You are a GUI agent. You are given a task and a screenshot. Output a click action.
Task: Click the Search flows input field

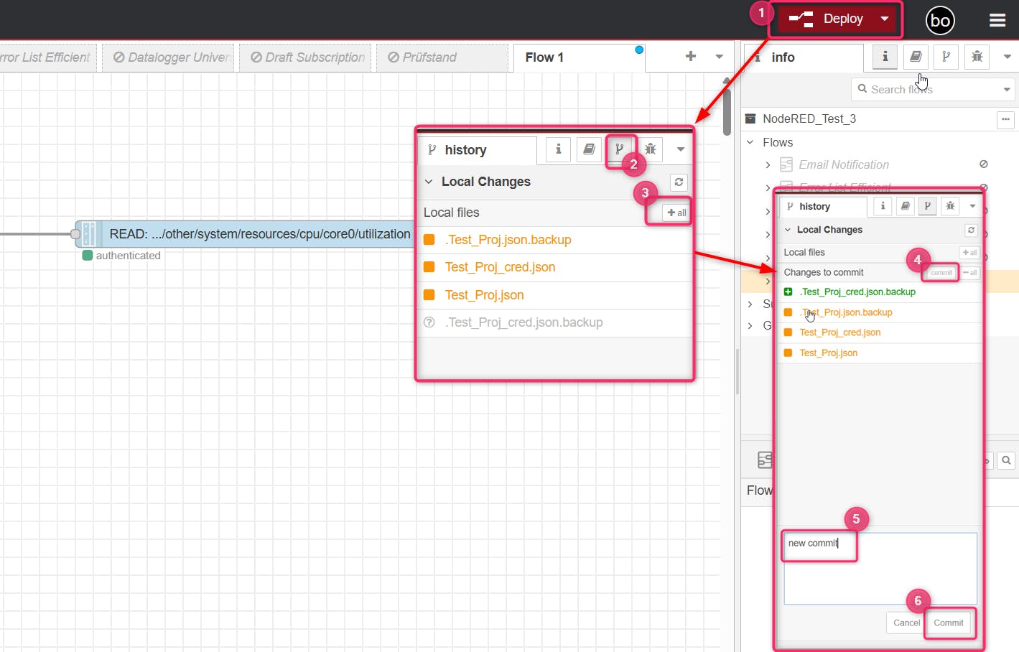coord(926,90)
